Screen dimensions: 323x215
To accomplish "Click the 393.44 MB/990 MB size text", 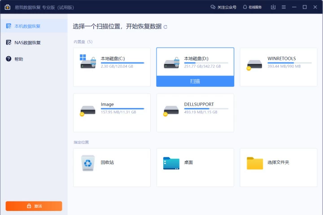I will [284, 66].
